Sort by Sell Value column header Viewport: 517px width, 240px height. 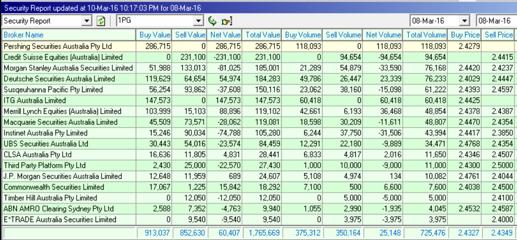coord(189,35)
